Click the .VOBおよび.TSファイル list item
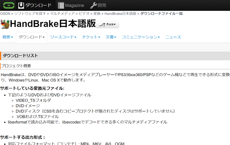 (37, 117)
